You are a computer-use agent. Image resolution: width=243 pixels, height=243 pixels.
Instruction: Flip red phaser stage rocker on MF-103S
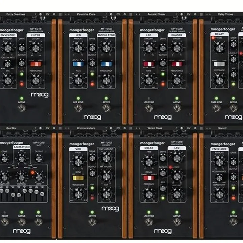[177, 64]
